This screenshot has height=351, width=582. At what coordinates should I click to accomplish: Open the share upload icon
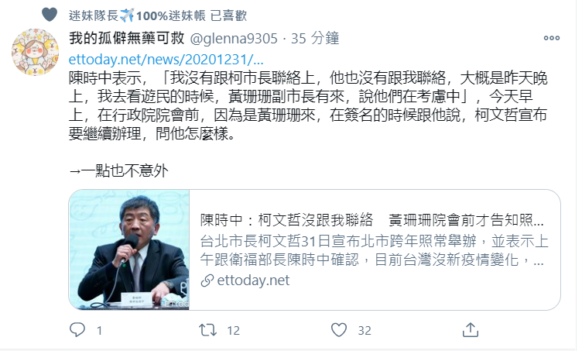(471, 329)
